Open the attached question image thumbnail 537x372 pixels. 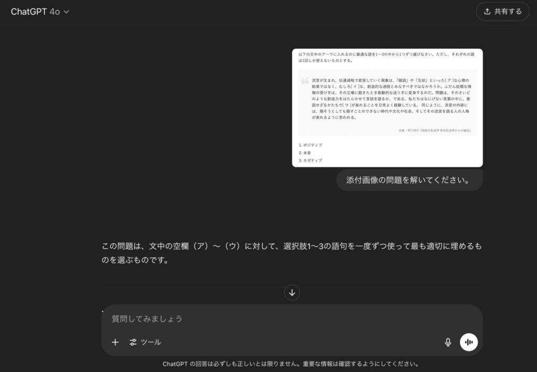coord(387,108)
